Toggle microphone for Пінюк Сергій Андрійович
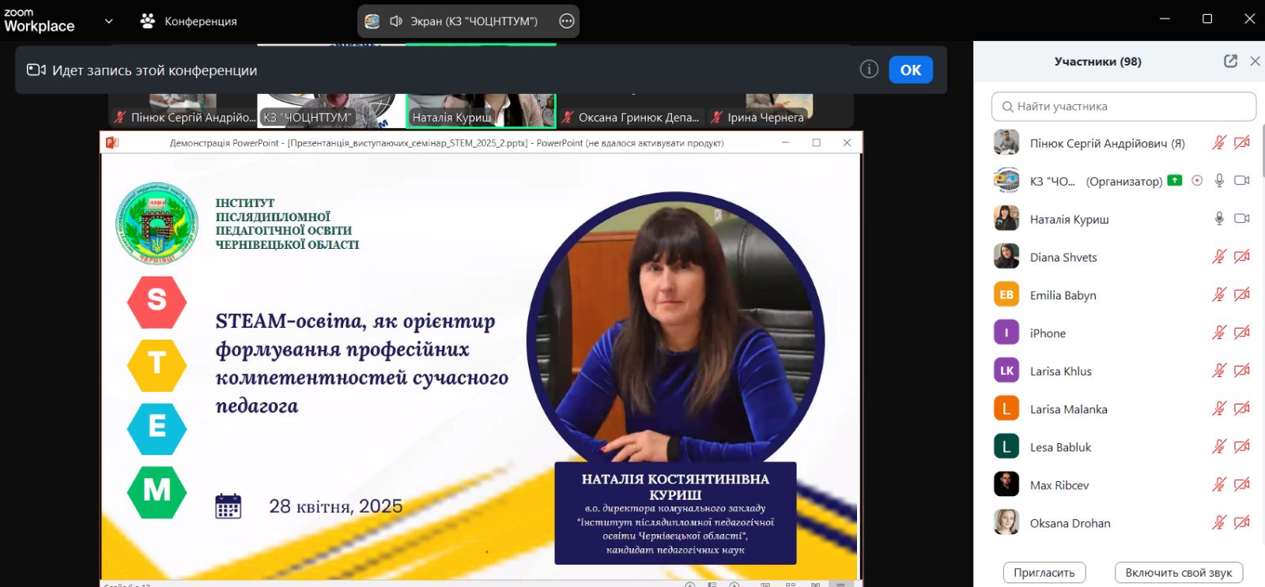The image size is (1265, 587). 1219,143
